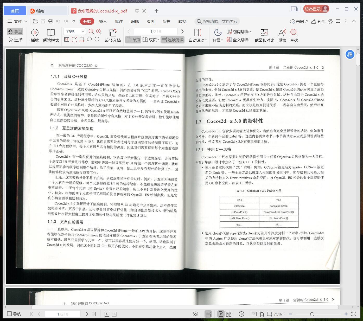The width and height of the screenshot is (363, 321).
Task: Open a new tab with the plus
Action: (156, 11)
